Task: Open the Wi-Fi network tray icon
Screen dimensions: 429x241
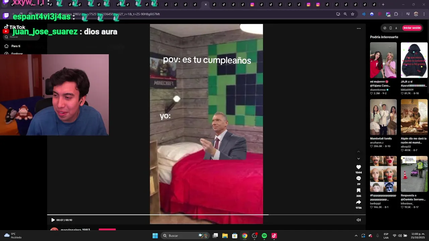Action: pos(394,236)
